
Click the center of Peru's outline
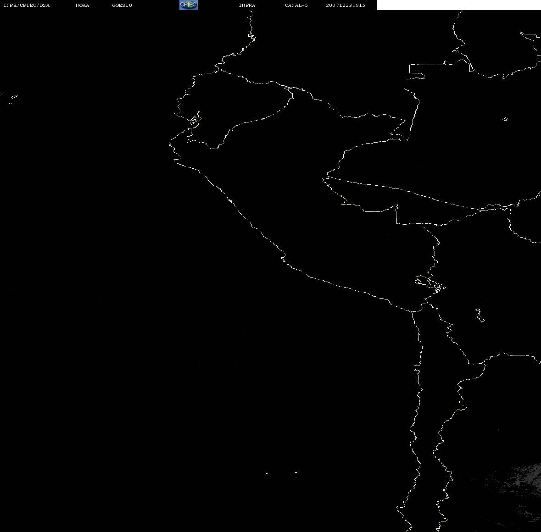[x=321, y=220]
